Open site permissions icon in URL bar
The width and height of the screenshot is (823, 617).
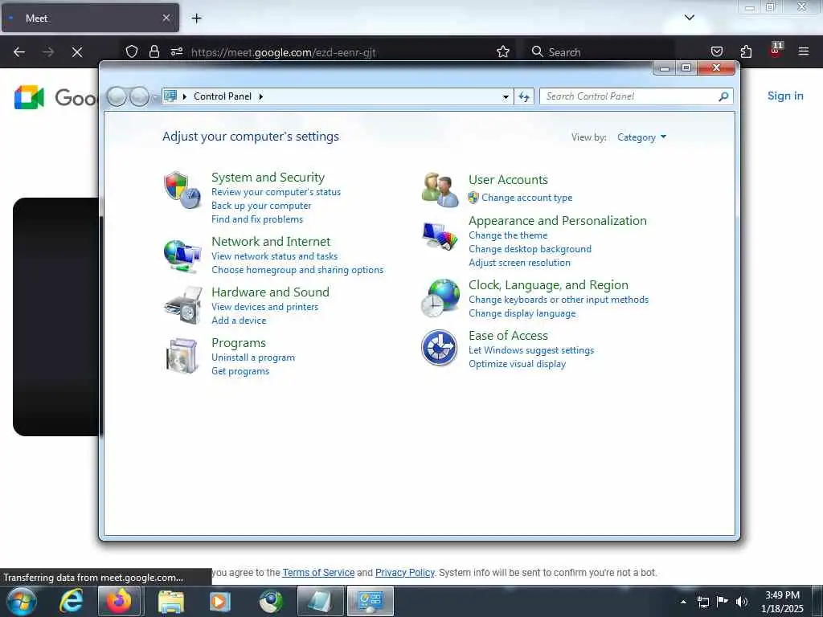click(x=177, y=51)
